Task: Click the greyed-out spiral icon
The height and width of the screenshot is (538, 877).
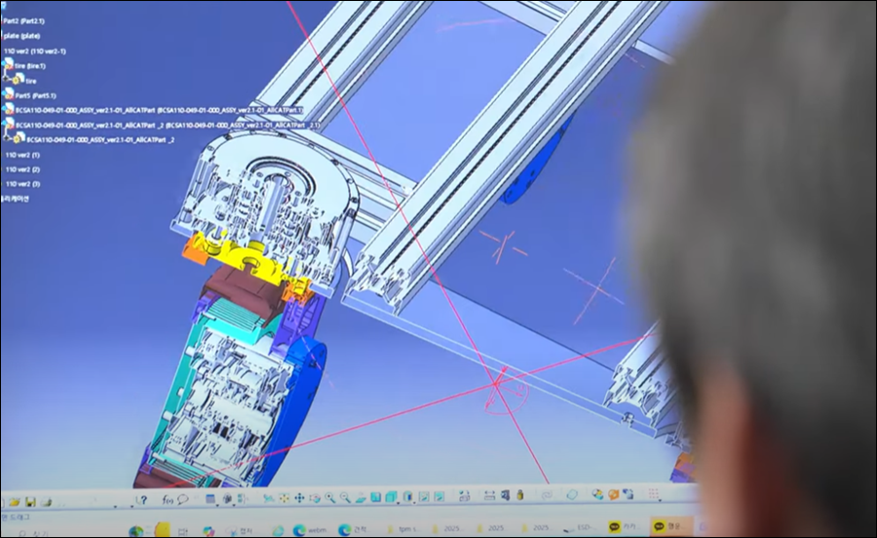Action: click(547, 495)
